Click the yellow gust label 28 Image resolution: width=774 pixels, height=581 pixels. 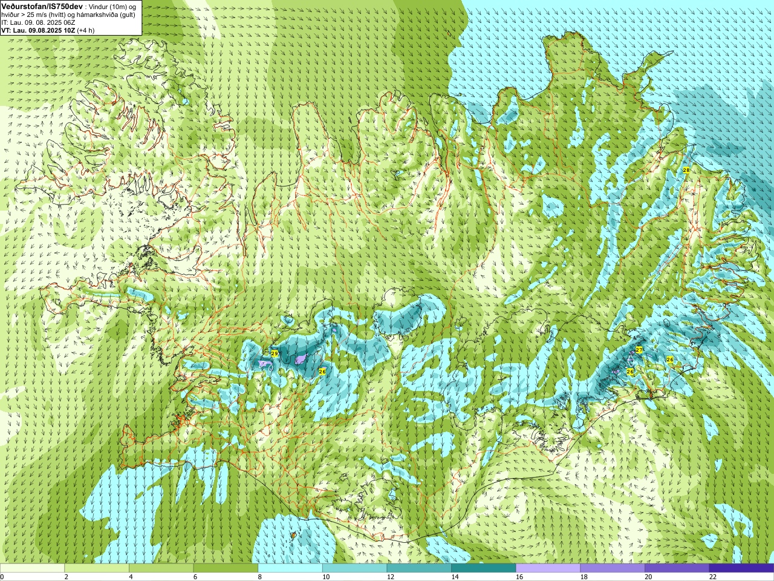coord(686,170)
